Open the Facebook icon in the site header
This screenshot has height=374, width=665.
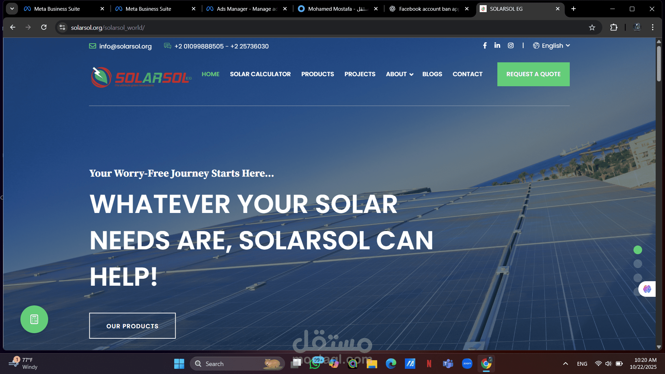[x=485, y=45]
